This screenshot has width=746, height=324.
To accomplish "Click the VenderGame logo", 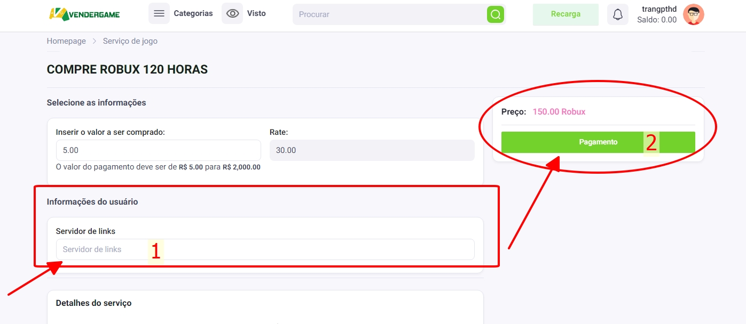I will tap(84, 14).
